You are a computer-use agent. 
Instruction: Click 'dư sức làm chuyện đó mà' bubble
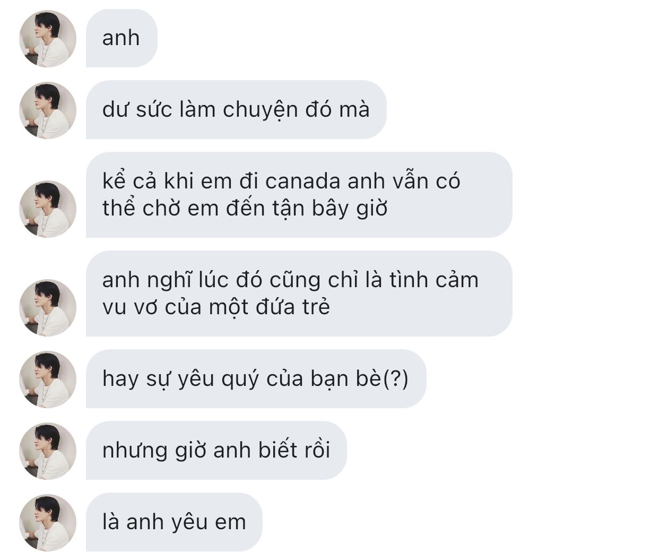[236, 110]
